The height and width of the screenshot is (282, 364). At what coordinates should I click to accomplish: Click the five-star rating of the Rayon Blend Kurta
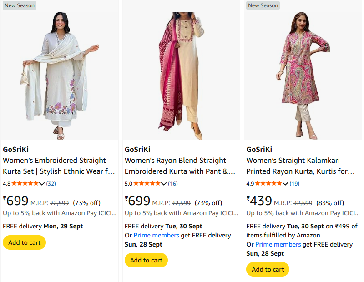click(x=147, y=184)
